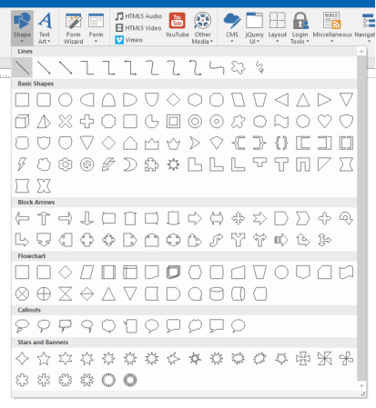The width and height of the screenshot is (376, 408).
Task: Open the Other Media dropdown
Action: [202, 28]
